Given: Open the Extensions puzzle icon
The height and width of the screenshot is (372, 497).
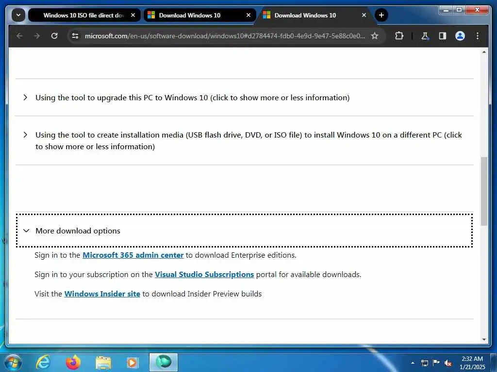Looking at the screenshot, I should (x=399, y=36).
